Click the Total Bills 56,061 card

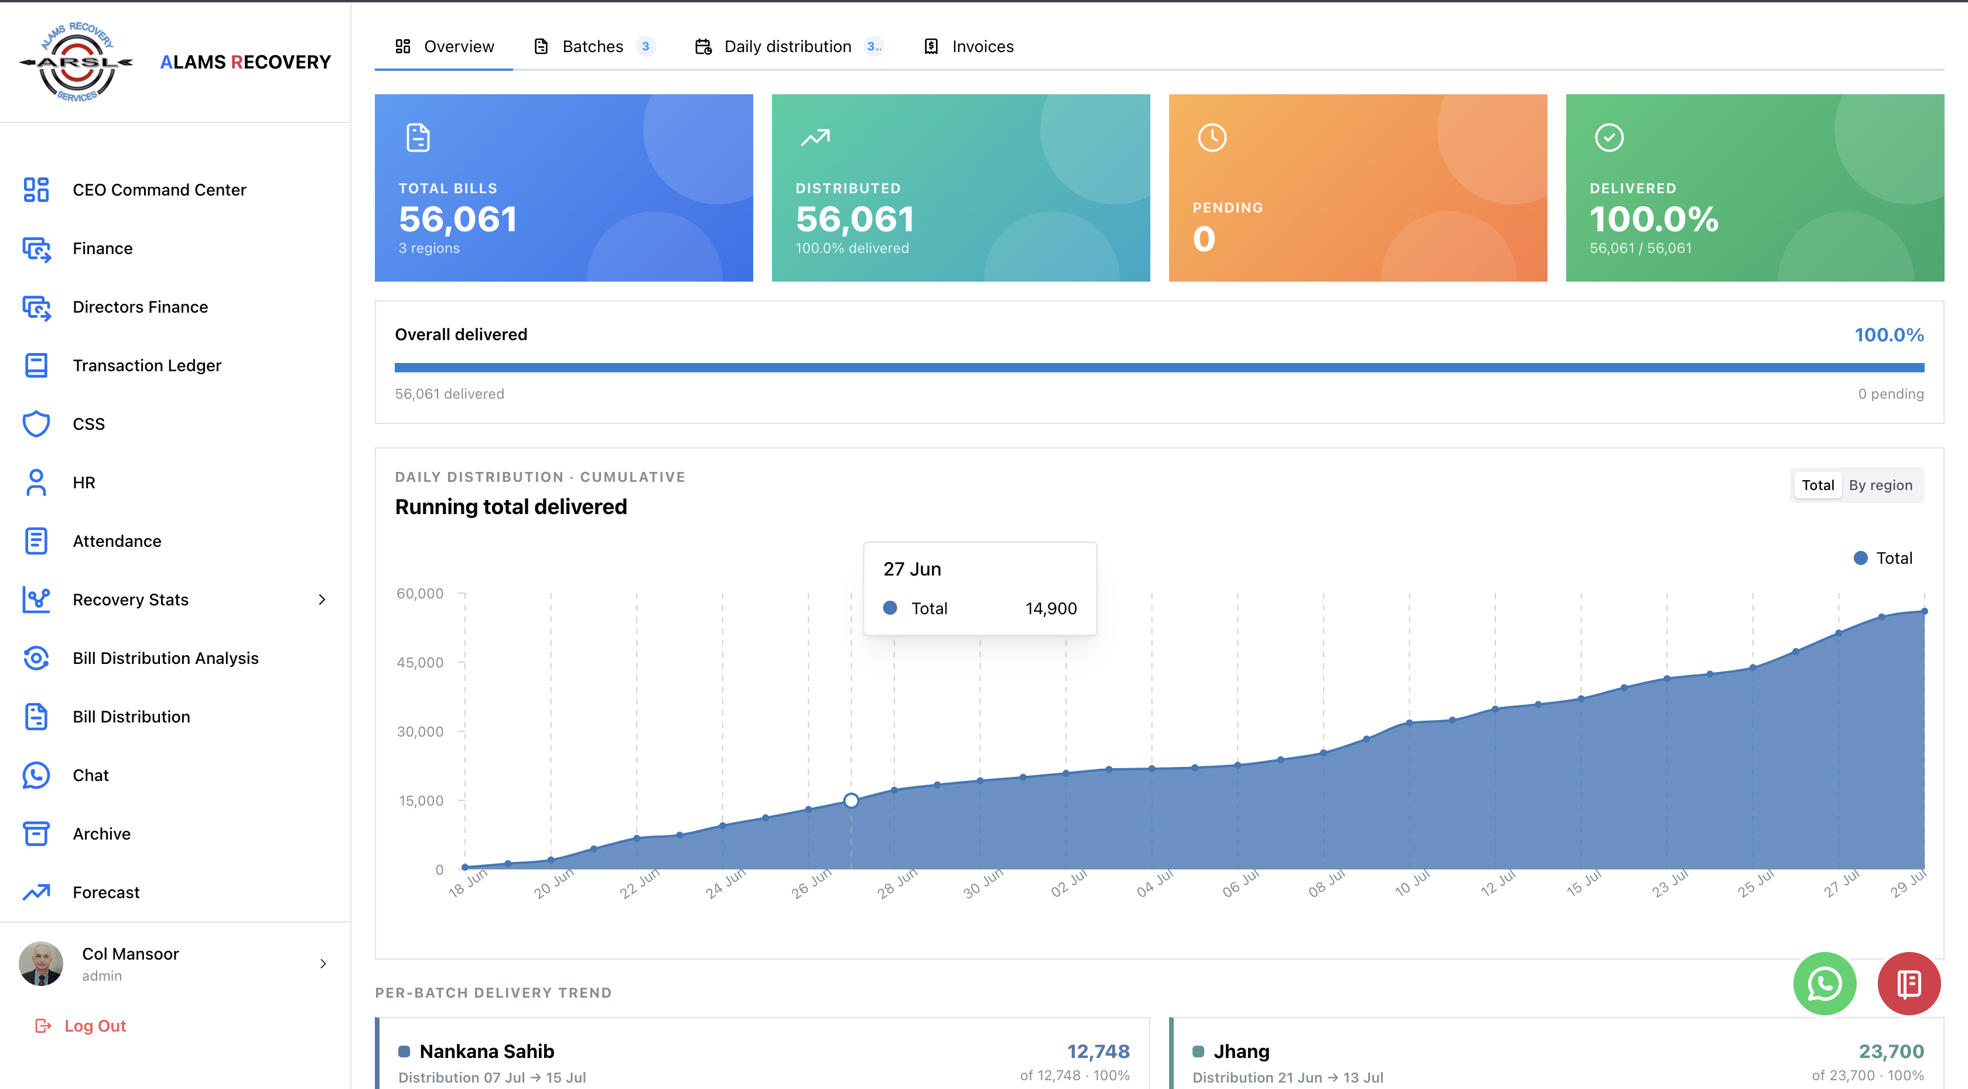564,188
